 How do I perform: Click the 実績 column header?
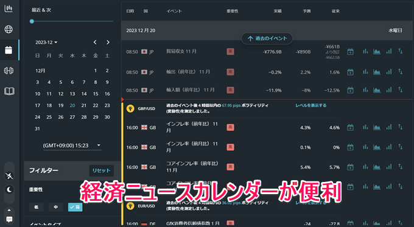pyautogui.click(x=278, y=11)
